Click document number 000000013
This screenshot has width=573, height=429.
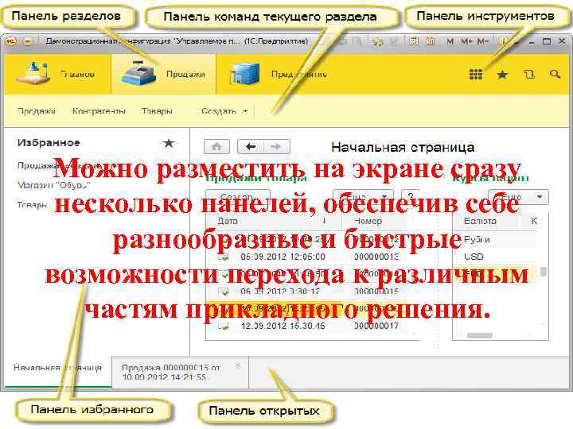tap(376, 257)
